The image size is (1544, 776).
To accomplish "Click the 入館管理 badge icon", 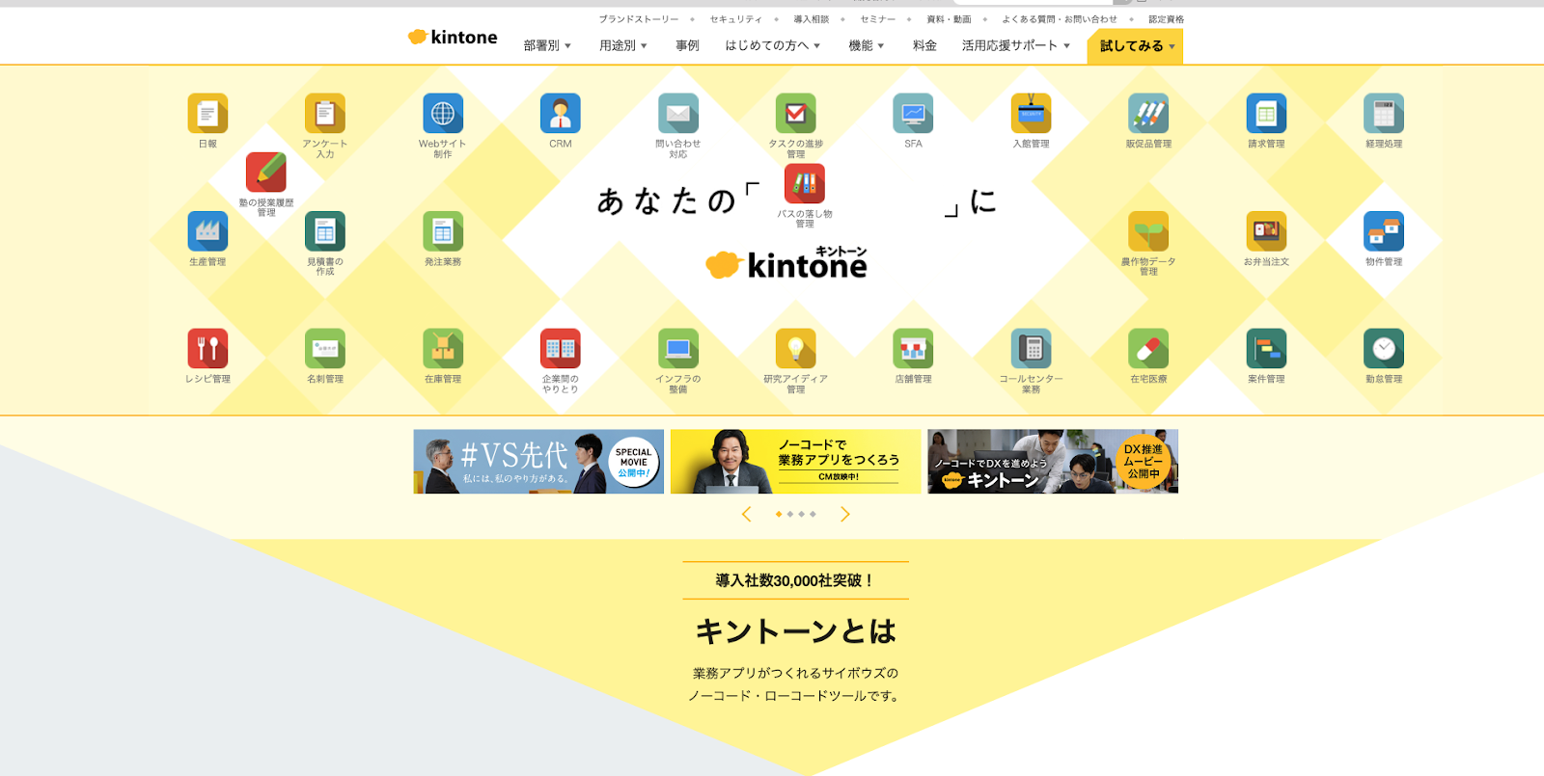I will (1031, 114).
